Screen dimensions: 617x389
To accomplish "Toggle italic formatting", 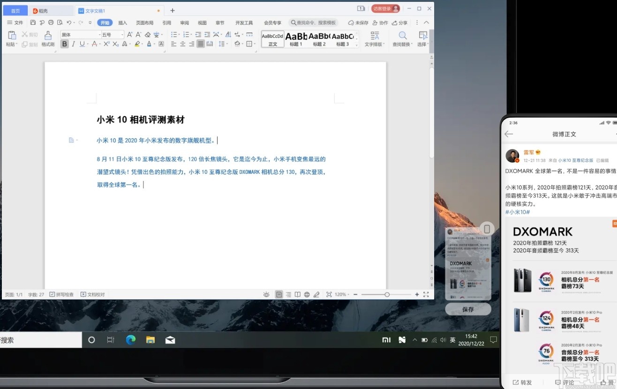I will [x=73, y=44].
